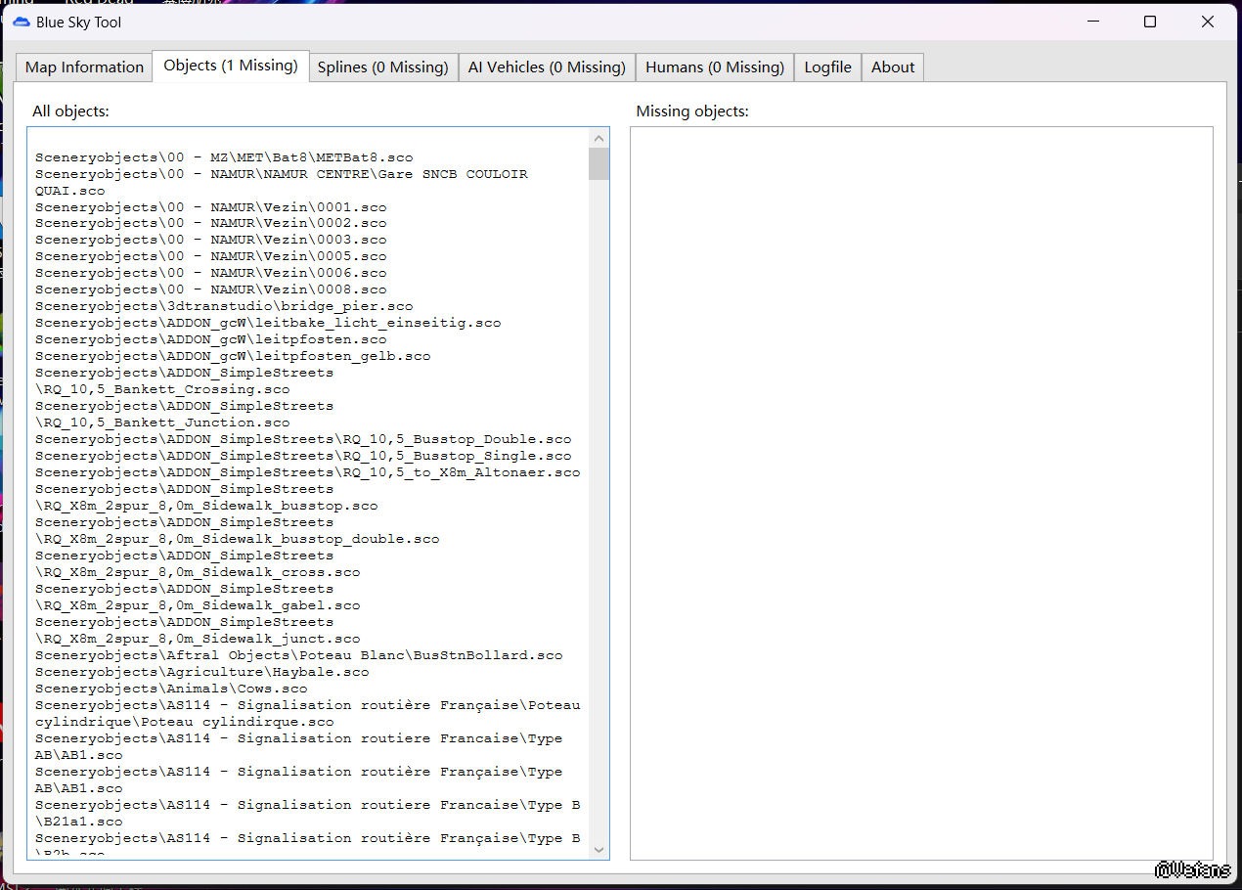Select RQ_10,5_to_X8m_Altonaer.sco line

(308, 473)
